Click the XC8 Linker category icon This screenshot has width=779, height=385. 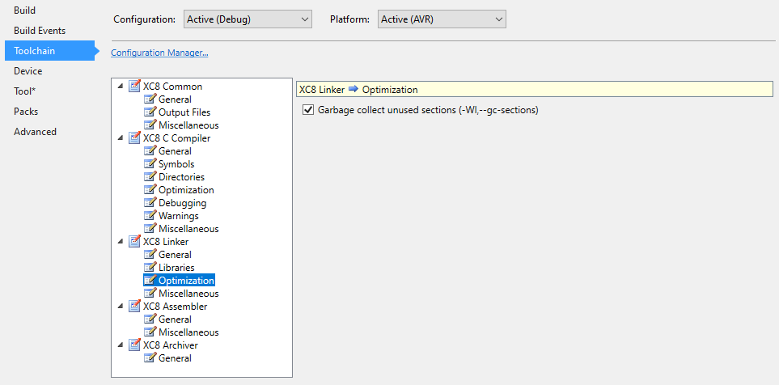[134, 242]
